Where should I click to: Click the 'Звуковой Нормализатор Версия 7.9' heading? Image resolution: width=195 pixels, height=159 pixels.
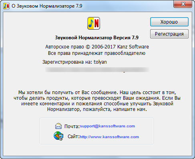click(97, 38)
